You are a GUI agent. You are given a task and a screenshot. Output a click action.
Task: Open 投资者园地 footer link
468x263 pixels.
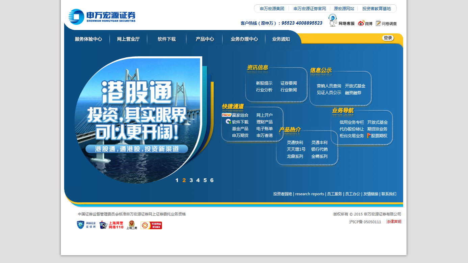pos(283,194)
